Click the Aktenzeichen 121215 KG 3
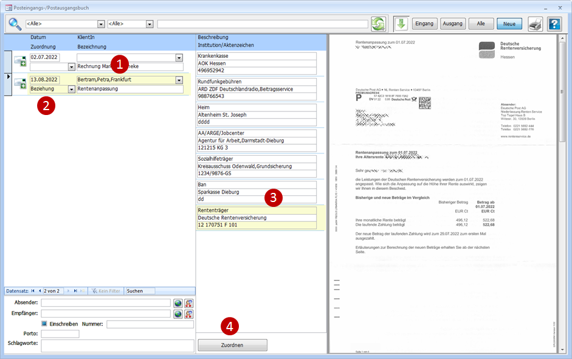 (257, 148)
